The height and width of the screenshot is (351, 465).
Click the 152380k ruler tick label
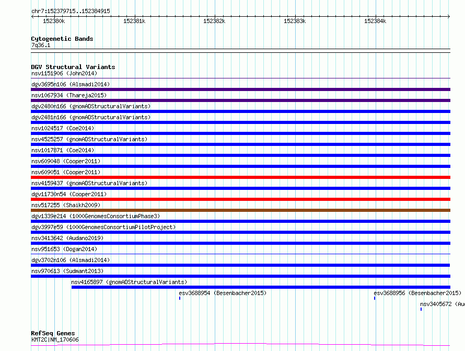pos(54,21)
